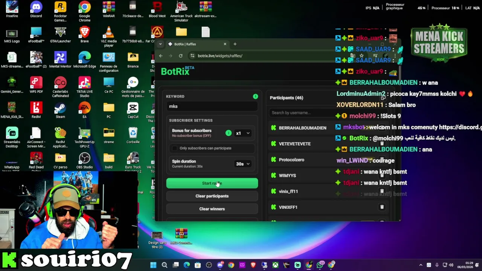Open Rockstar Games launcher desktop icon
The height and width of the screenshot is (271, 482).
tap(60, 11)
